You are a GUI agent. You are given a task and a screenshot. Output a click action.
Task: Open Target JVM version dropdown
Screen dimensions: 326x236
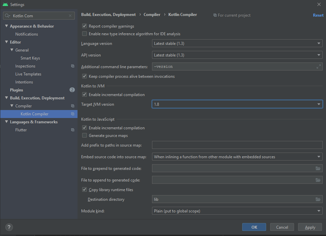[x=237, y=104]
